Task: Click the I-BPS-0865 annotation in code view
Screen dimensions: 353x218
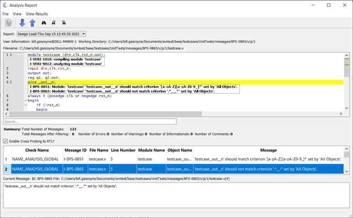Action: click(x=122, y=91)
